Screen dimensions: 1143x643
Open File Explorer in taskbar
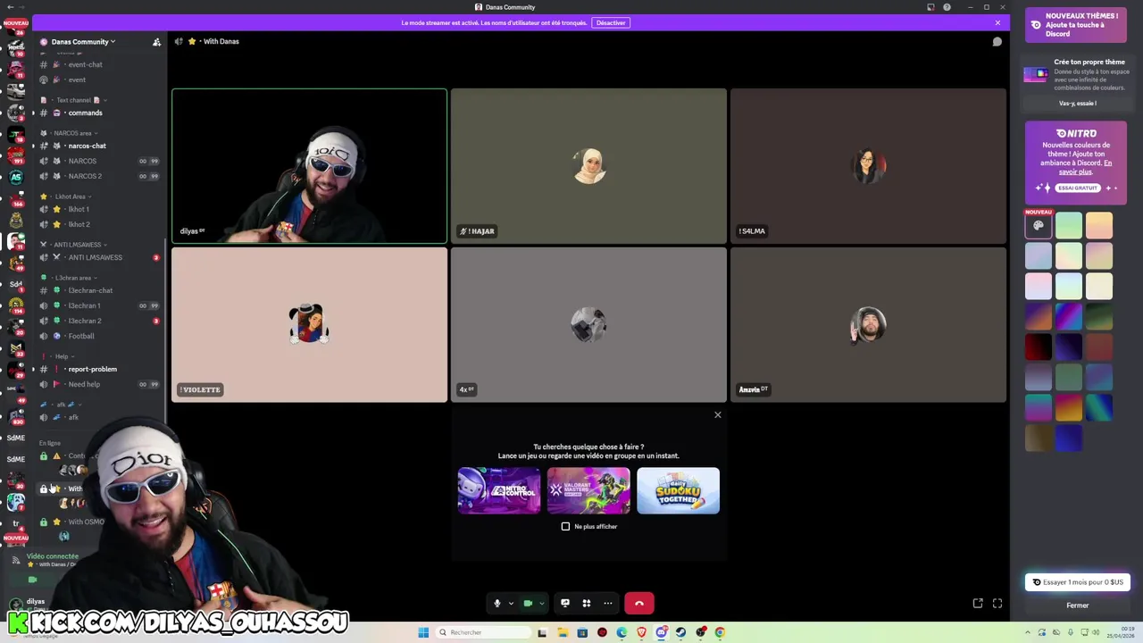click(563, 632)
